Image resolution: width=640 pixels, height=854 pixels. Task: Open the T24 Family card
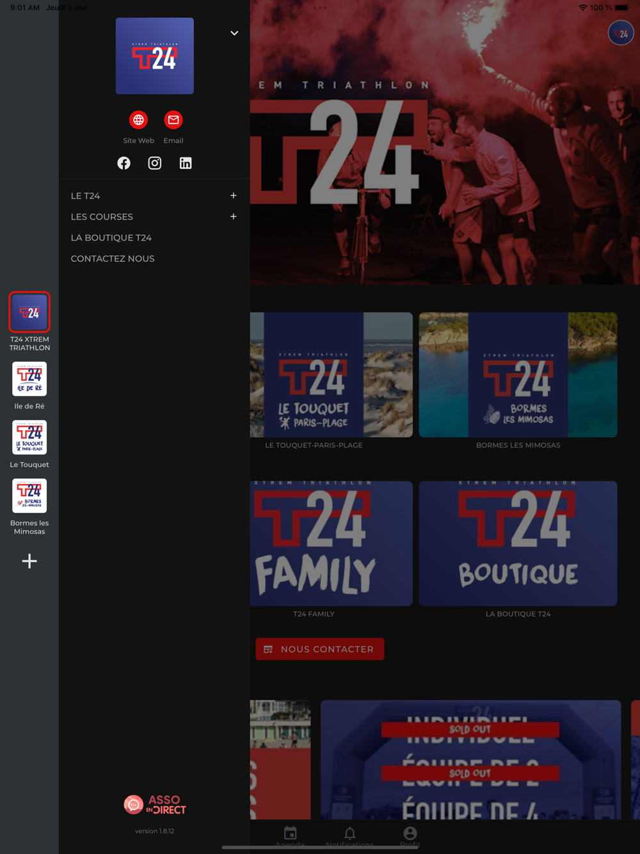coord(332,544)
